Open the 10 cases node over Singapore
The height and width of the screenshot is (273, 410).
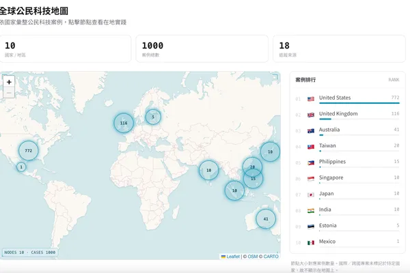click(234, 190)
